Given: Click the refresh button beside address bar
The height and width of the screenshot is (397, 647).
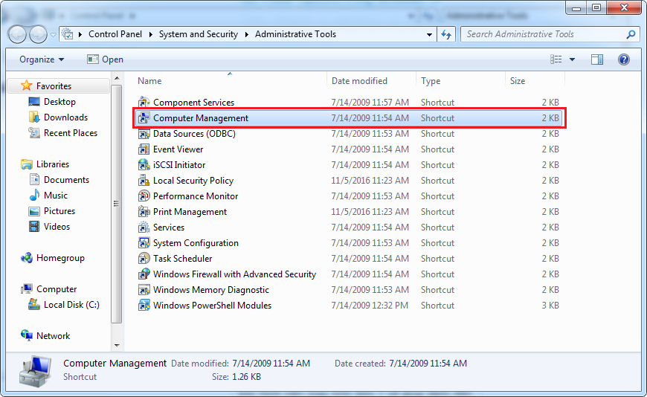Looking at the screenshot, I should (446, 34).
